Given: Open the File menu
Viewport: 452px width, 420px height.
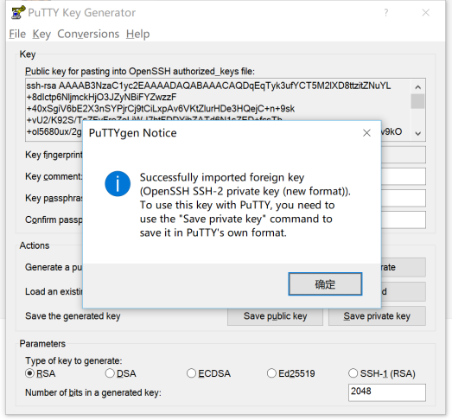Looking at the screenshot, I should point(17,34).
